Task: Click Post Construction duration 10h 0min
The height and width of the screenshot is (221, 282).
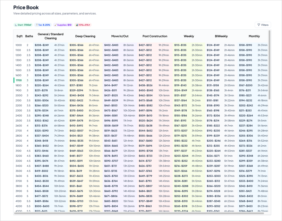Action: [x=164, y=90]
